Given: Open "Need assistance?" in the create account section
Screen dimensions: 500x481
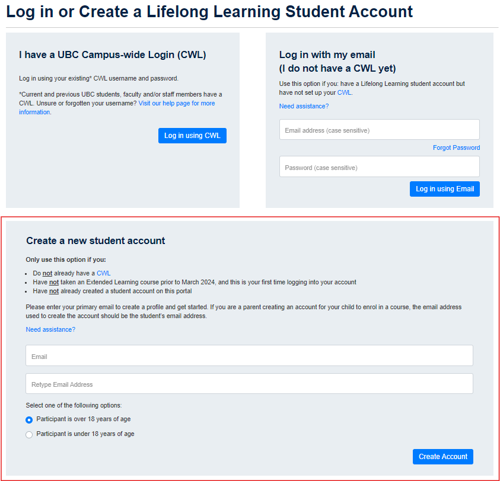Looking at the screenshot, I should coord(50,329).
